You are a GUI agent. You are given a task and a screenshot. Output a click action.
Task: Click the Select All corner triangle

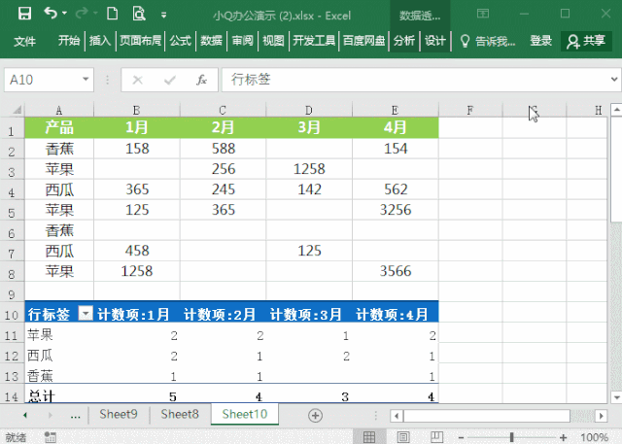click(17, 110)
